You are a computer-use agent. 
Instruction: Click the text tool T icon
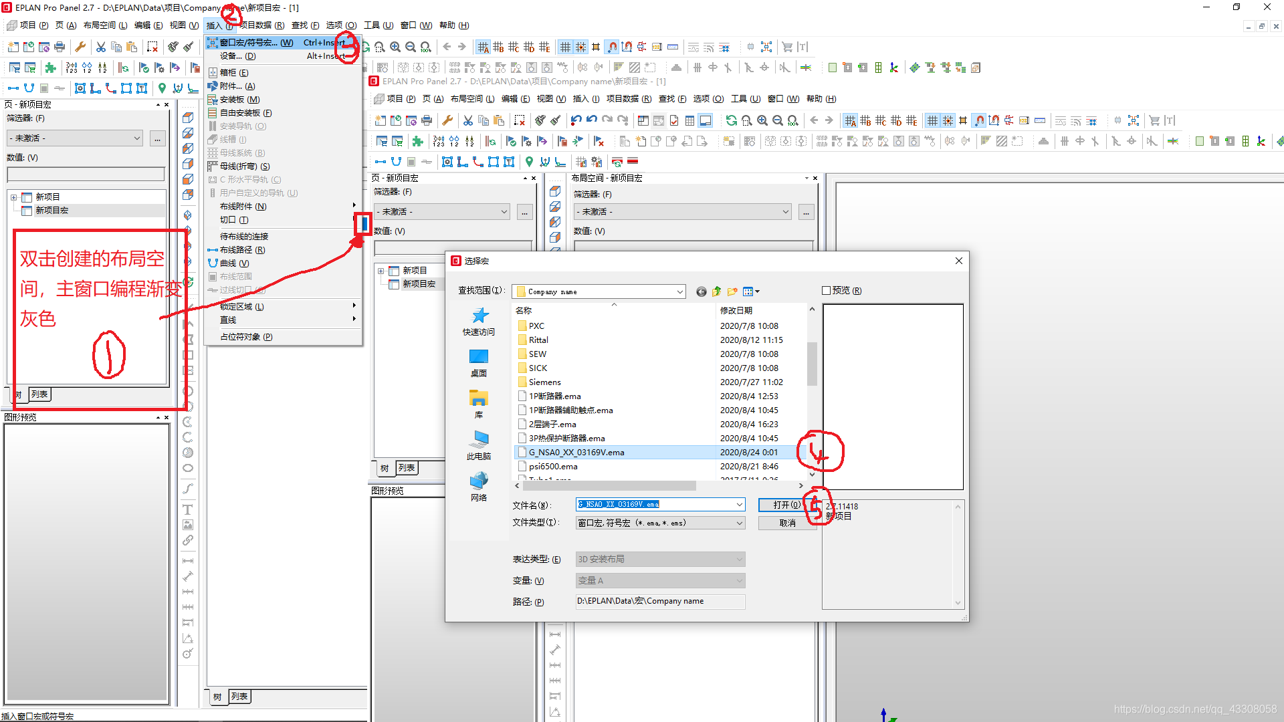(x=188, y=509)
